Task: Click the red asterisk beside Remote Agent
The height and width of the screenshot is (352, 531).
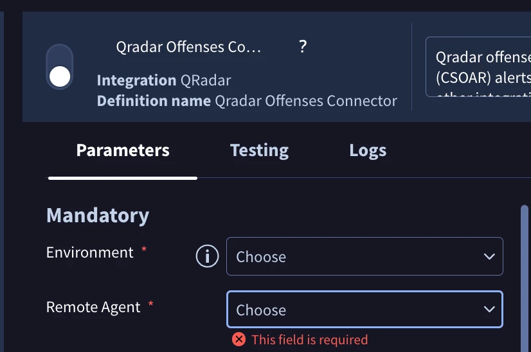Action: tap(150, 304)
